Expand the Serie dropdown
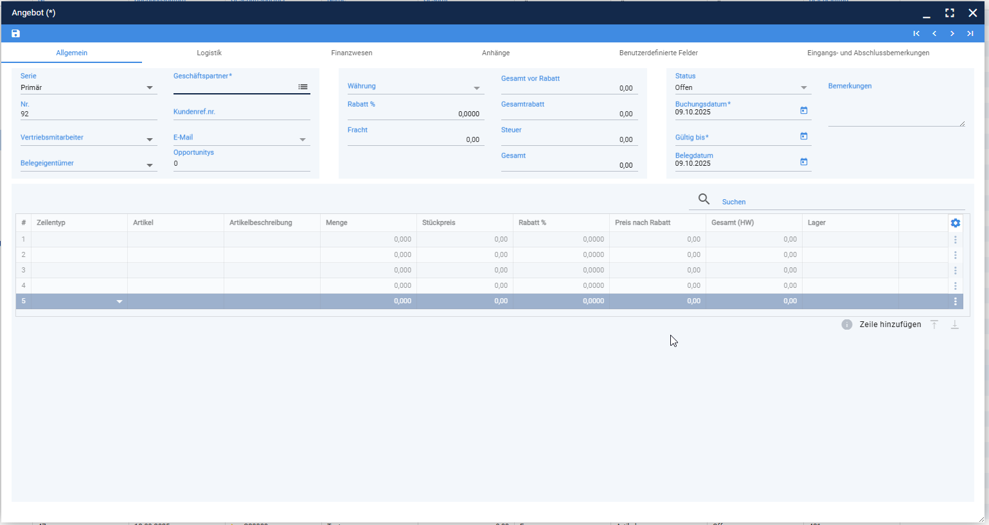 point(150,87)
